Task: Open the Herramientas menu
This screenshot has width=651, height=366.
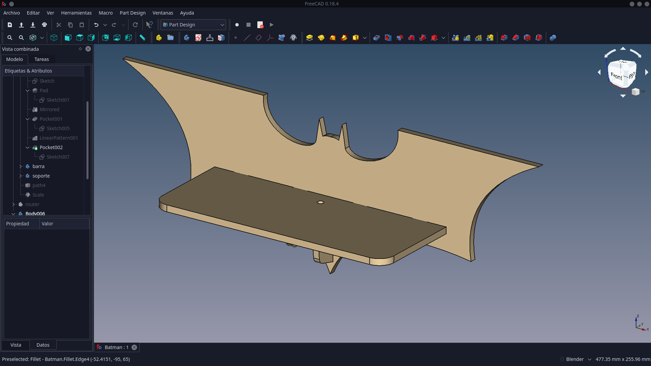Action: [x=76, y=13]
